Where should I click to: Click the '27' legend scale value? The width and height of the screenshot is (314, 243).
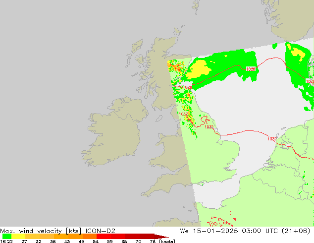(24, 241)
